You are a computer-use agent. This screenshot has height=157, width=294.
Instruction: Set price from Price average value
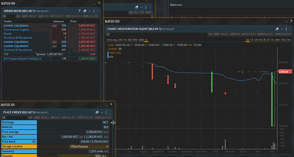(106, 132)
